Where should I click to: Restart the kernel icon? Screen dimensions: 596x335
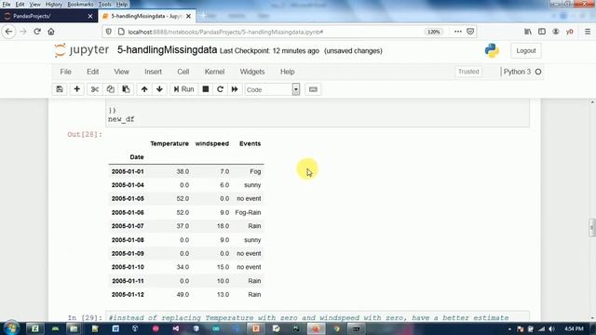click(220, 89)
